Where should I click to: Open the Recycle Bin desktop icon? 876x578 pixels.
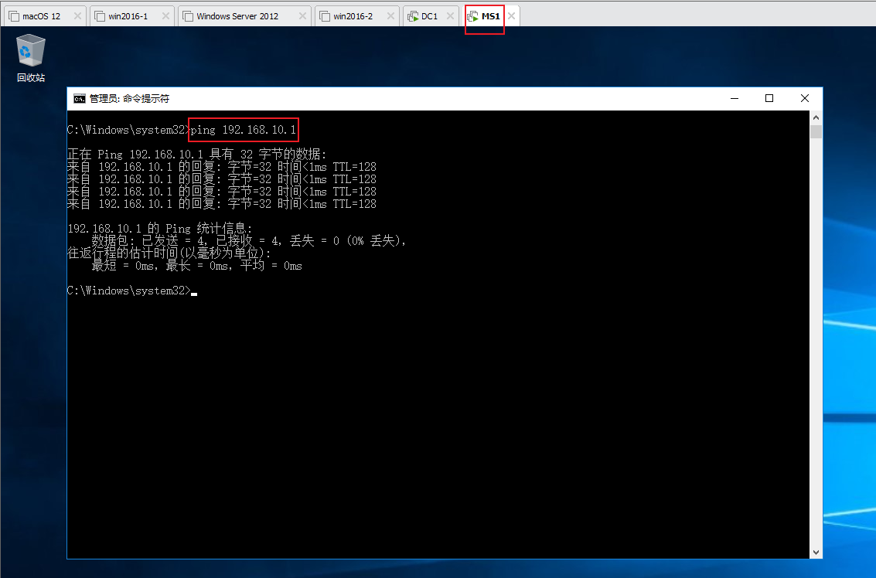(x=31, y=59)
